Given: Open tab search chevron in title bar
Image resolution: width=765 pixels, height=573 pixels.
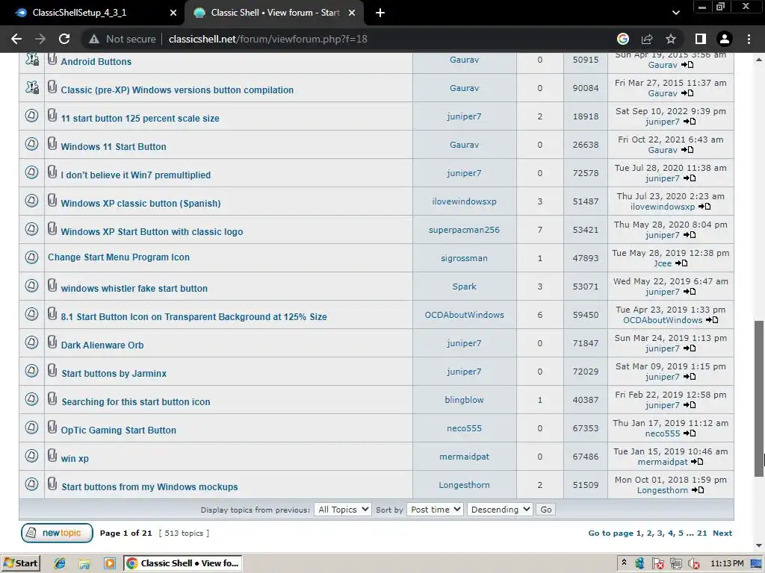Looking at the screenshot, I should 675,13.
